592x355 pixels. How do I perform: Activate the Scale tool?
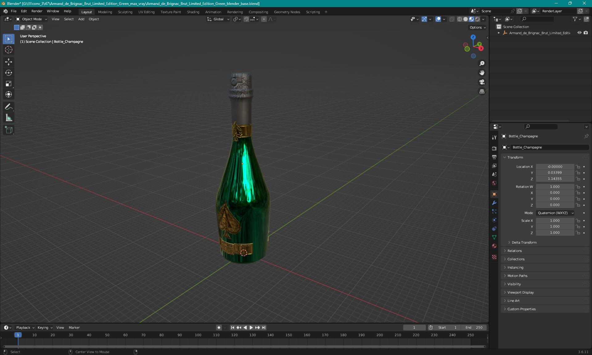[9, 84]
